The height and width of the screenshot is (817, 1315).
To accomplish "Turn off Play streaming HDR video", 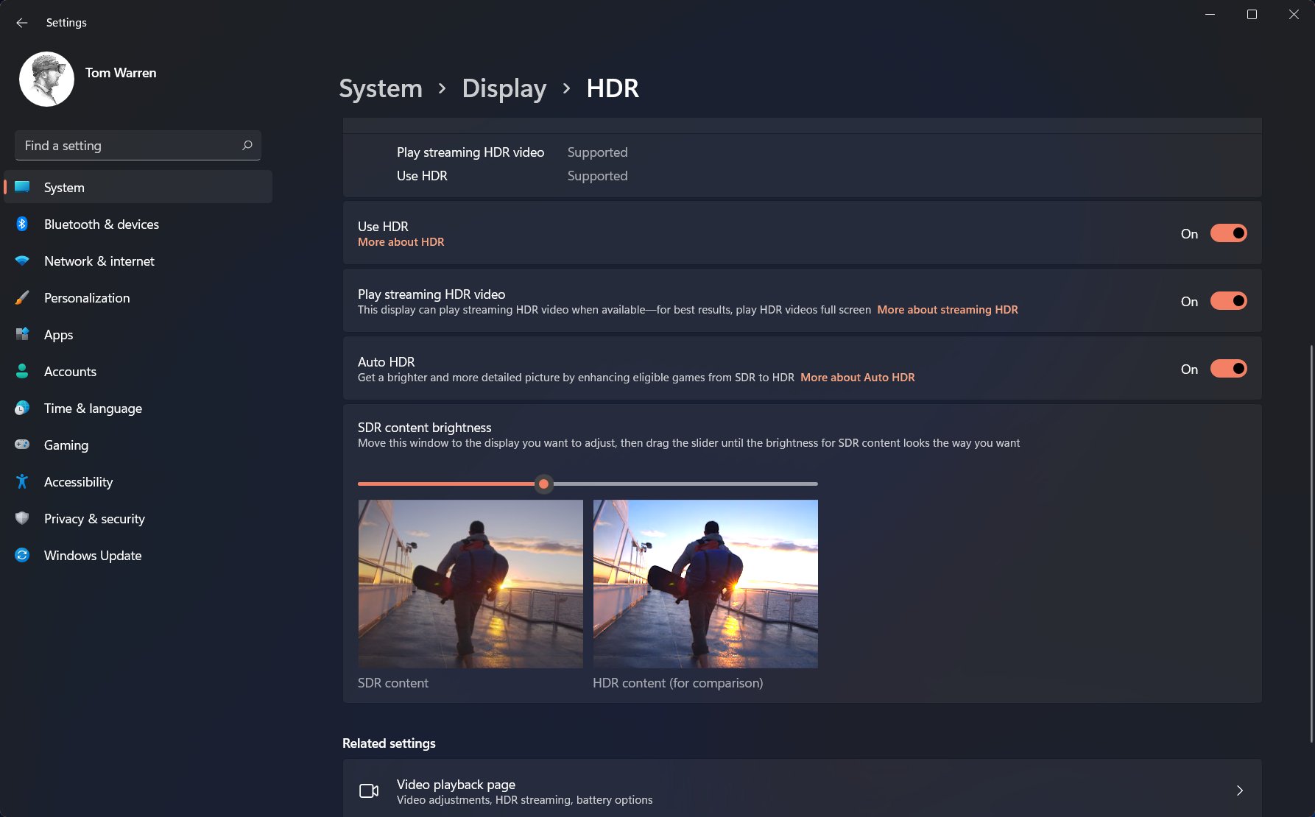I will tap(1228, 300).
